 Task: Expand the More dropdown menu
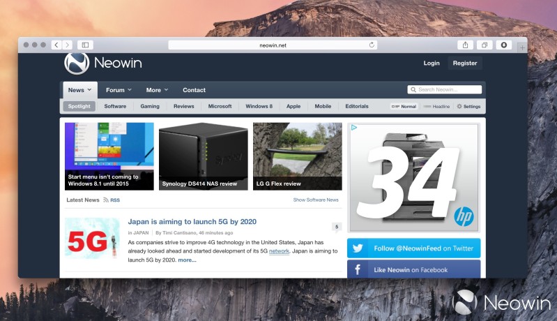157,90
